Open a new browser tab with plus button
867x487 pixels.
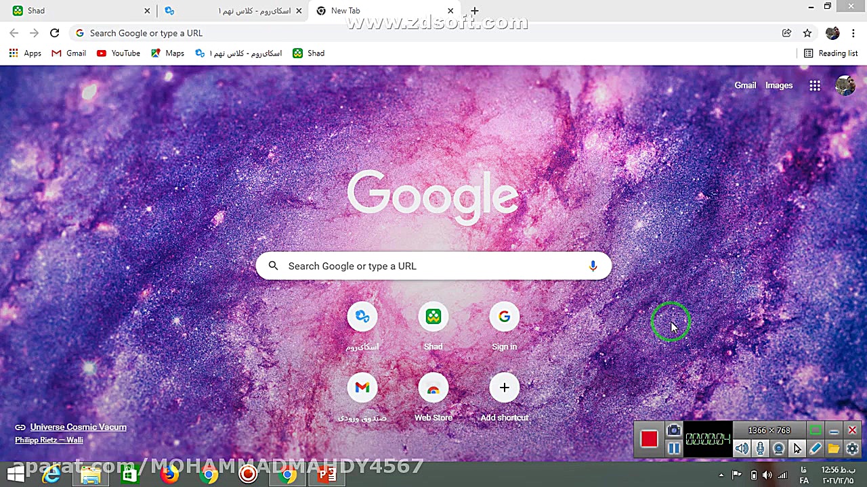coord(475,11)
